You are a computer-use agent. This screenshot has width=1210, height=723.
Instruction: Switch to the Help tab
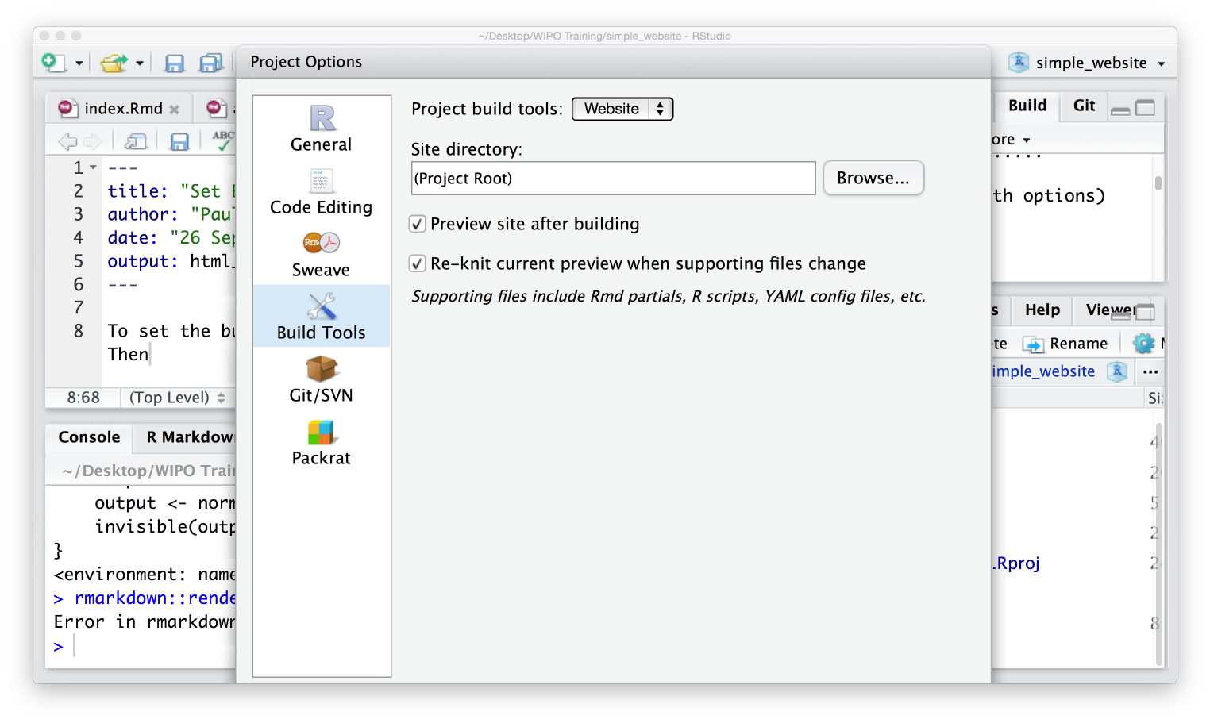1042,310
